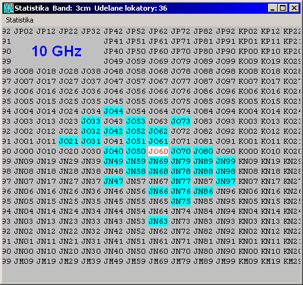Minimize the Statistika window

click(x=272, y=8)
